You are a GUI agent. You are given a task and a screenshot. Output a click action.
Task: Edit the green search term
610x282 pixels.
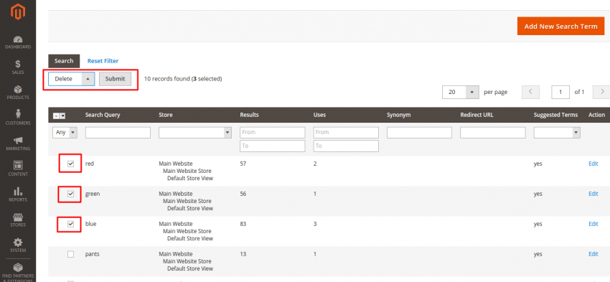[593, 194]
